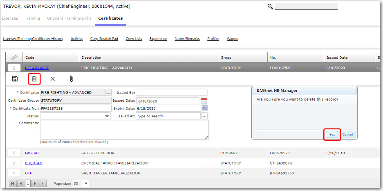The image size is (383, 191).
Task: Open the Expiry Date calendar picker
Action: click(204, 108)
